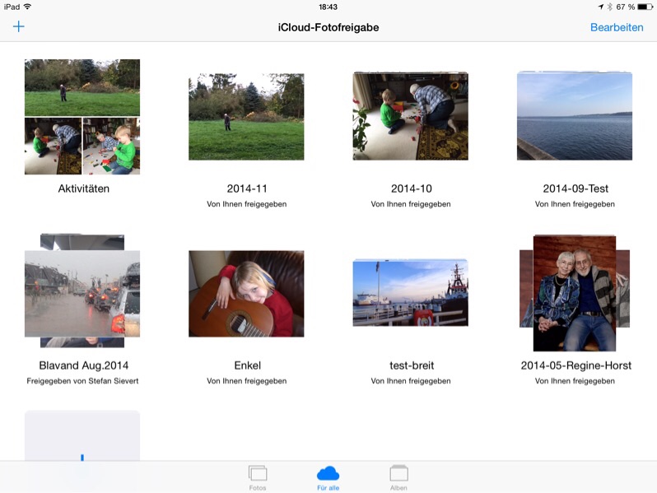Open the 2014-05-Regine-Horst album
Viewport: 657px width, 493px height.
[x=574, y=294]
